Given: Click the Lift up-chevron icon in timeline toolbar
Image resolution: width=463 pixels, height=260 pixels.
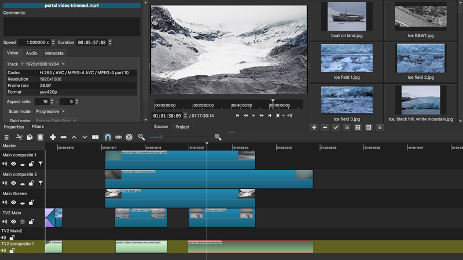Looking at the screenshot, I should [x=74, y=137].
